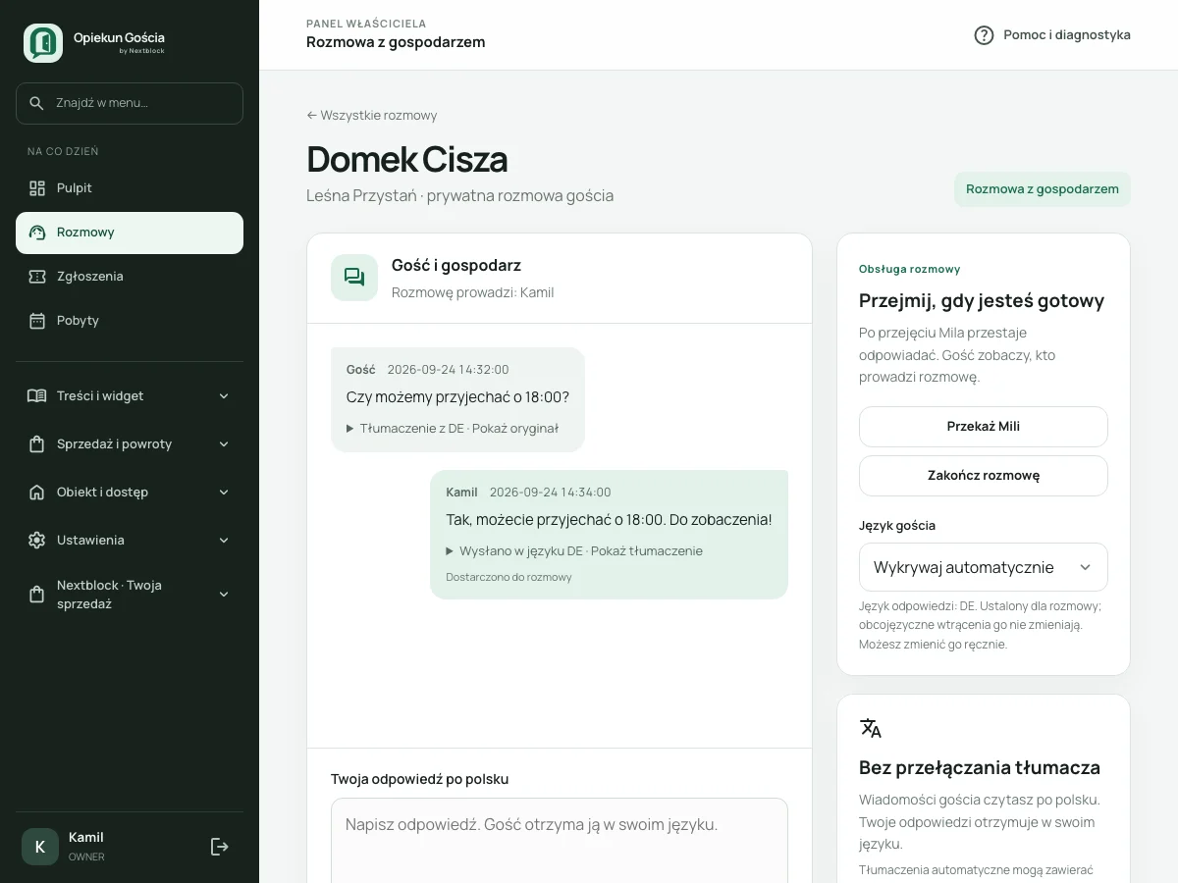Screen dimensions: 1178x883
Task: Open Pomoc i diagnostyka
Action: click(1052, 35)
